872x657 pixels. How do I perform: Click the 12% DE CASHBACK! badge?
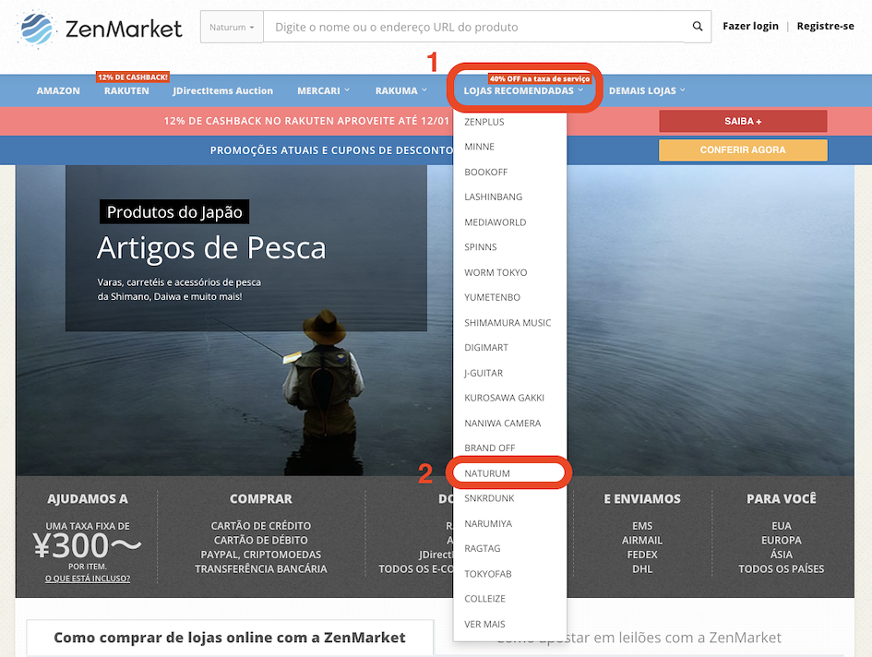click(x=133, y=78)
